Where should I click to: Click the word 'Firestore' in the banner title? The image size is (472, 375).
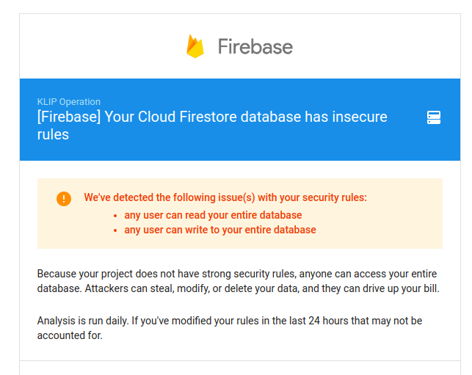(208, 117)
